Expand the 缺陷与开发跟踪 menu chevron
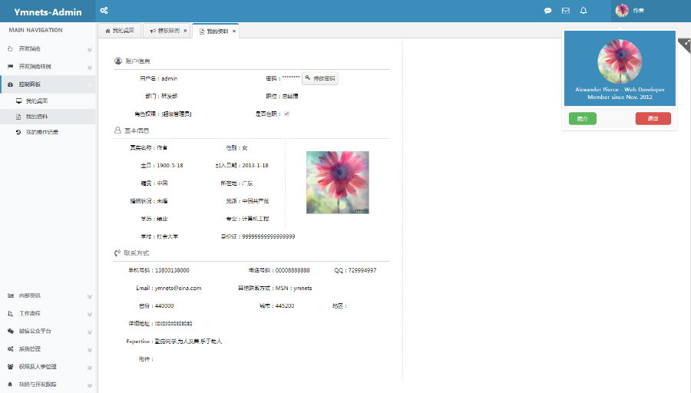 click(90, 385)
